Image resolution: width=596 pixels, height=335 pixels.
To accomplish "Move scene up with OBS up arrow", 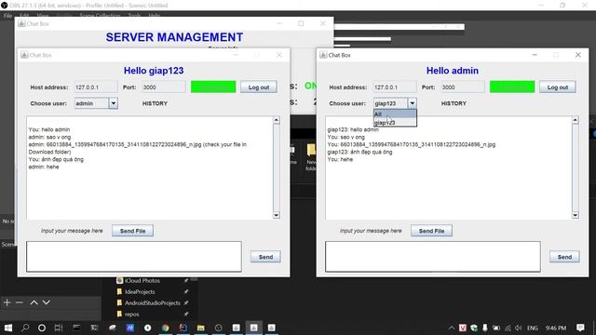I will coord(34,302).
